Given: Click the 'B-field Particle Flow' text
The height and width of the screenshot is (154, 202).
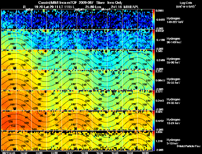Looking at the screenshot, I should click(189, 146).
